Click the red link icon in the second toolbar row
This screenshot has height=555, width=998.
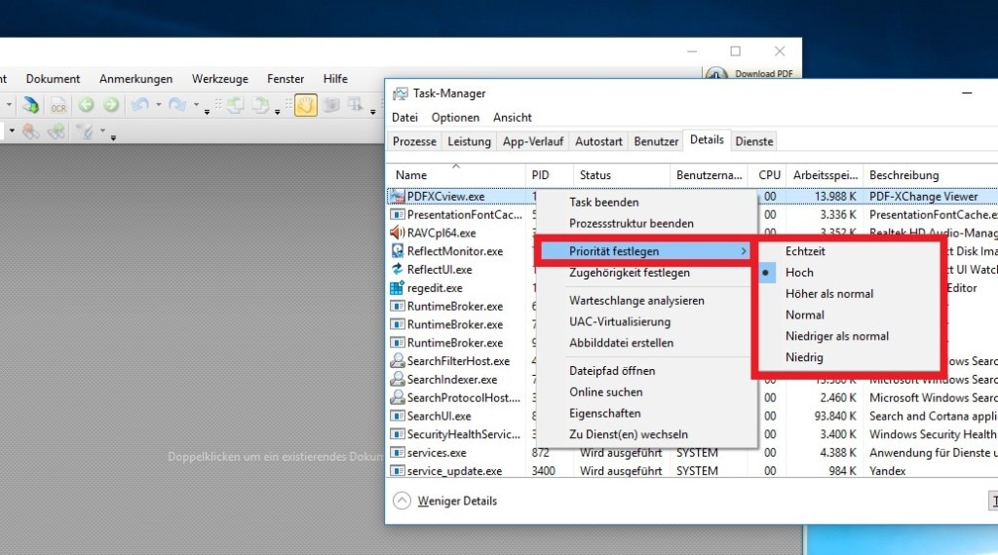coord(30,131)
